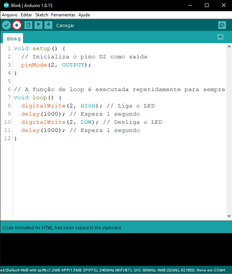Open the Arquivo menu
Screen dimensions: 232x274
pyautogui.click(x=10, y=15)
